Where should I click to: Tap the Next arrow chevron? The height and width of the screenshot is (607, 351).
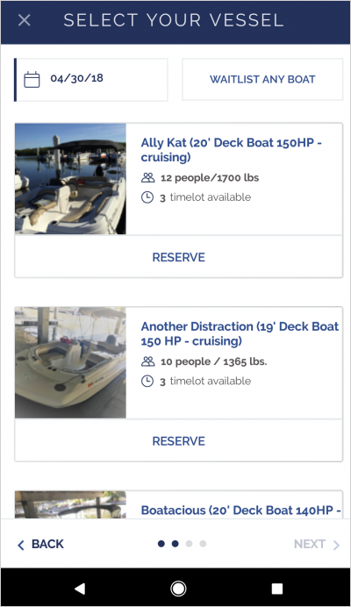[336, 545]
